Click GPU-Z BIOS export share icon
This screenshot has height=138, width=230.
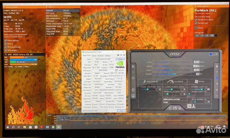(117, 70)
